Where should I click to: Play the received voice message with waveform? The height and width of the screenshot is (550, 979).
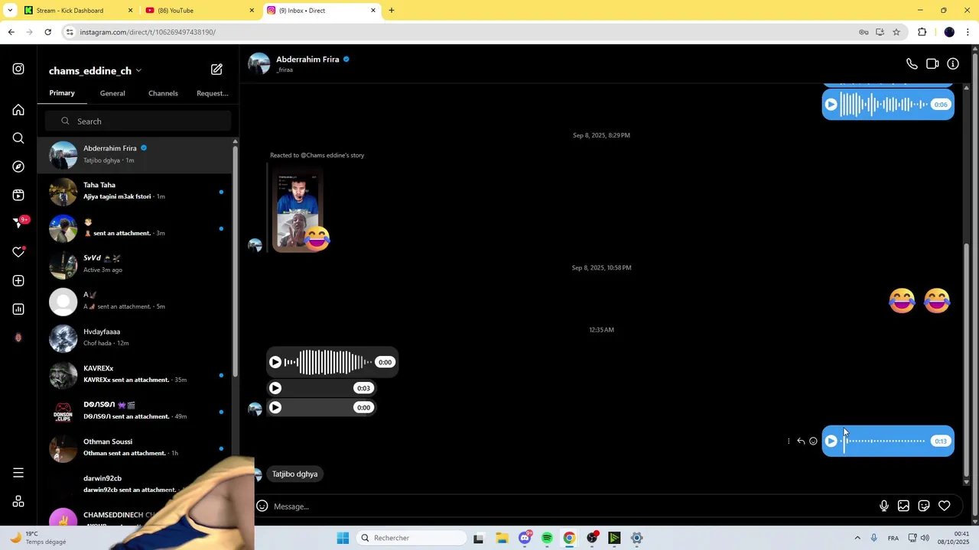[275, 362]
